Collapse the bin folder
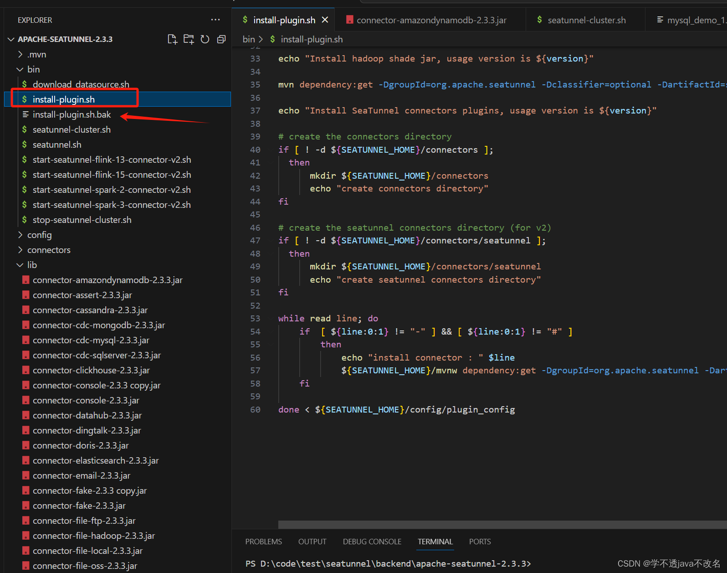The height and width of the screenshot is (573, 727). [20, 69]
